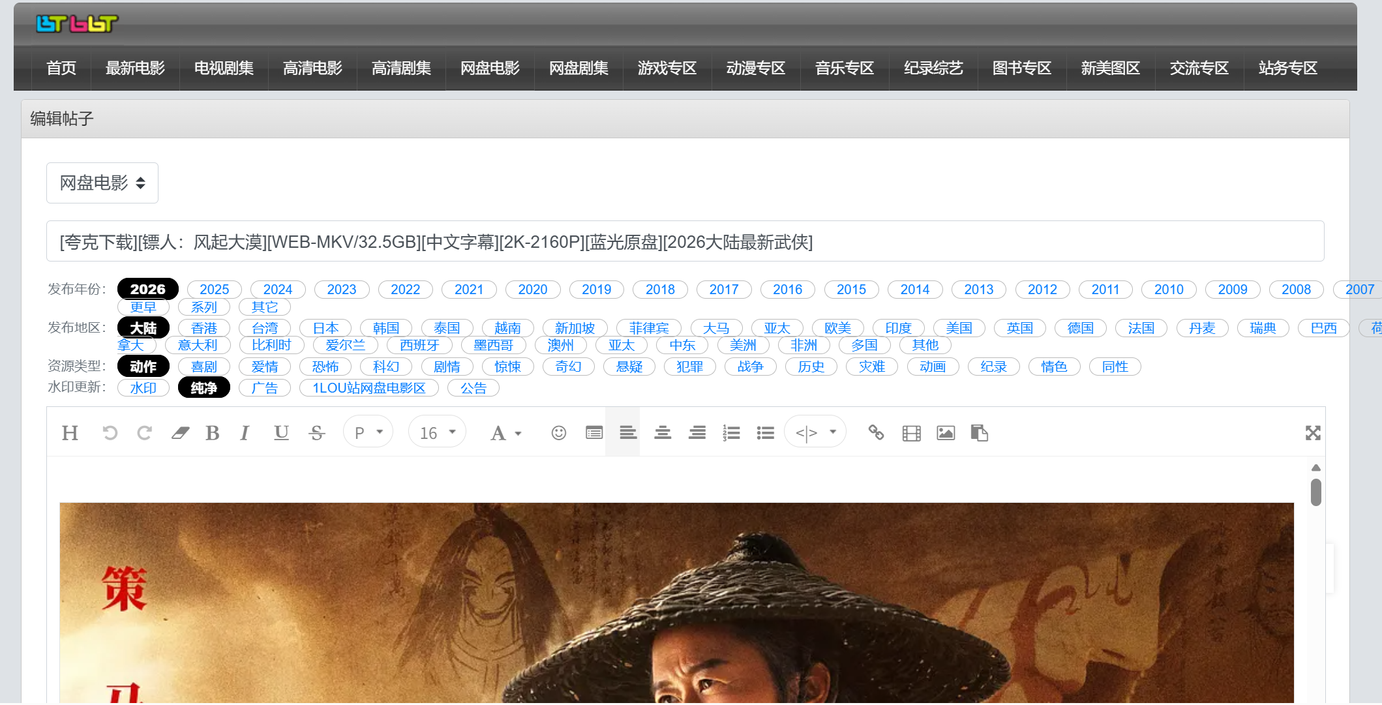Click the eraser clear-formatting icon
The image size is (1382, 705).
coord(180,433)
